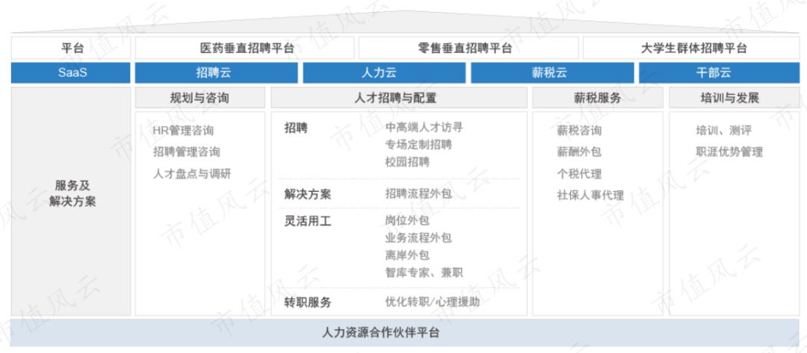
Task: Click the 平台 label box
Action: [71, 48]
